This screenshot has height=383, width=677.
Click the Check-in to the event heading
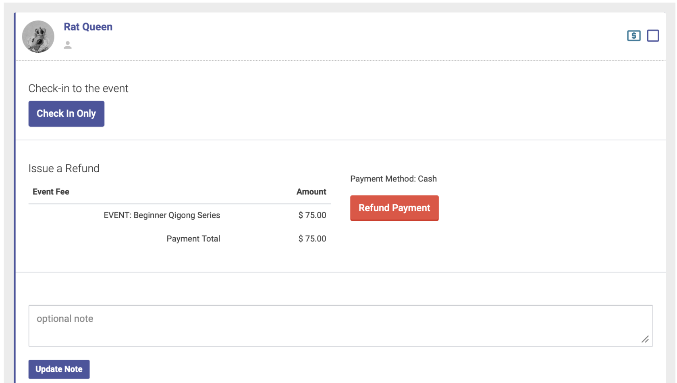coord(78,89)
